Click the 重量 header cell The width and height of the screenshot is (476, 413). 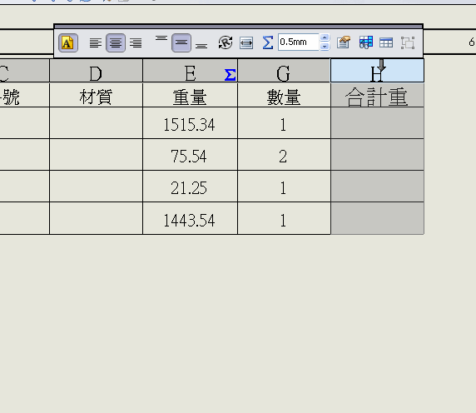[190, 95]
